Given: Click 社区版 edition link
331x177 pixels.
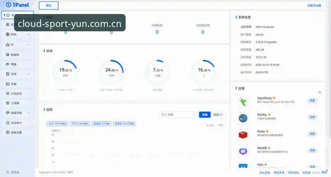Looking at the screenshot, I should 306,173.
